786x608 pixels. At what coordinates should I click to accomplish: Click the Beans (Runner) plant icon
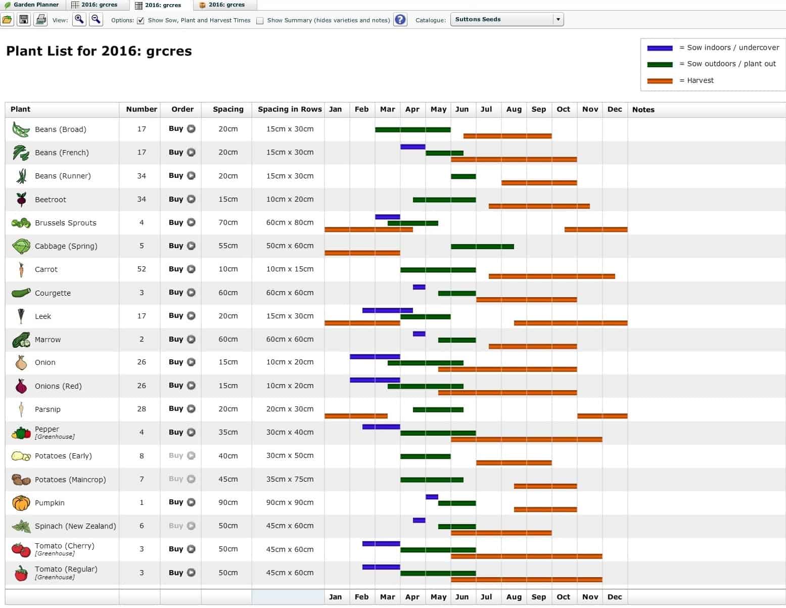click(21, 176)
